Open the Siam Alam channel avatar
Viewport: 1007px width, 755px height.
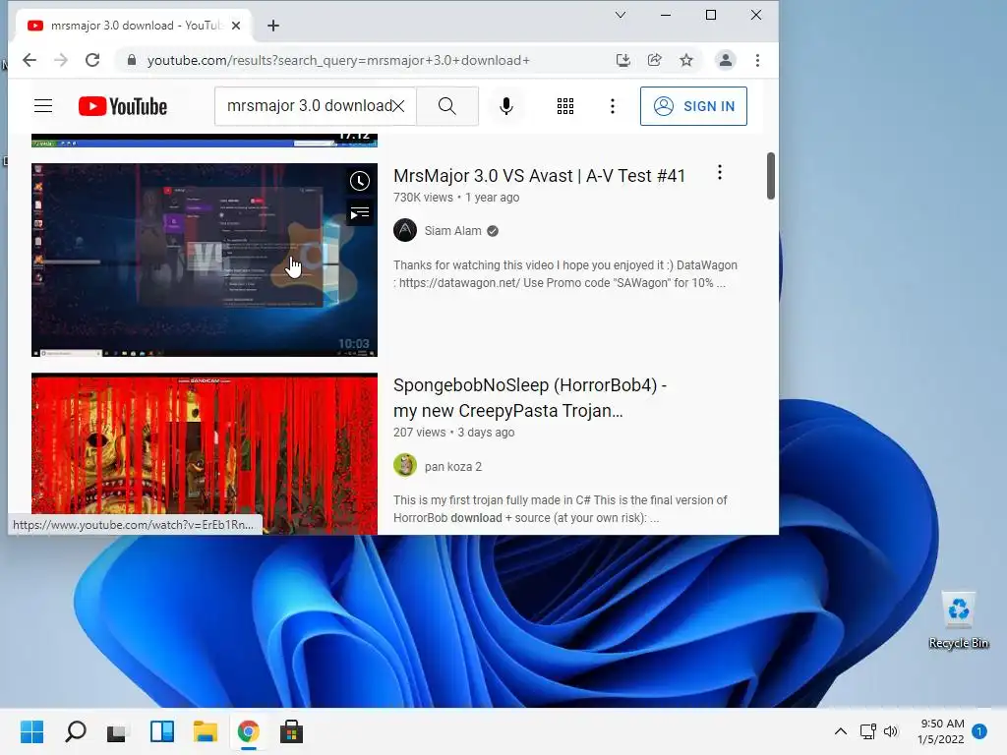(x=405, y=230)
